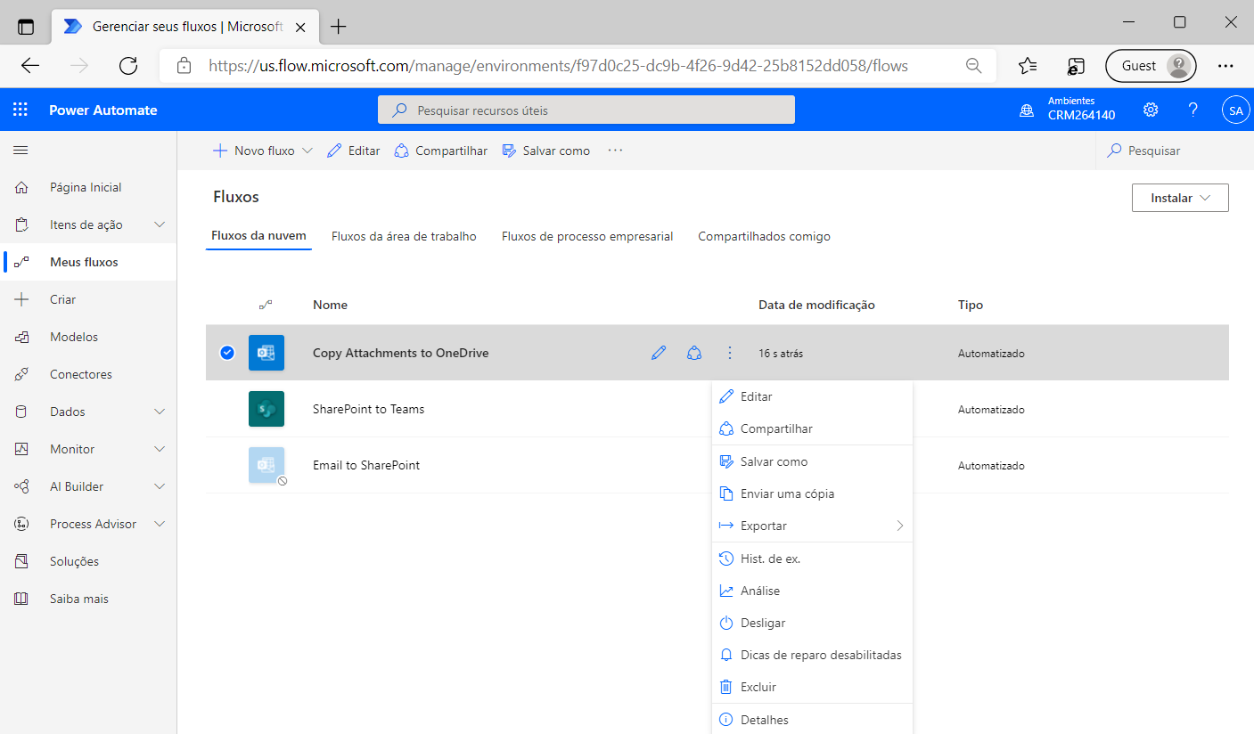This screenshot has width=1254, height=734.
Task: Open SharePoint to Teams flow name
Action: point(368,409)
